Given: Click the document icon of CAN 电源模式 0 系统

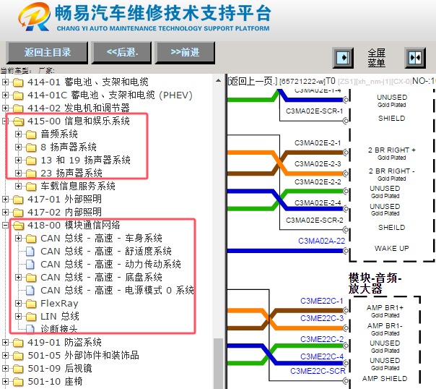Looking at the screenshot, I should point(30,291).
